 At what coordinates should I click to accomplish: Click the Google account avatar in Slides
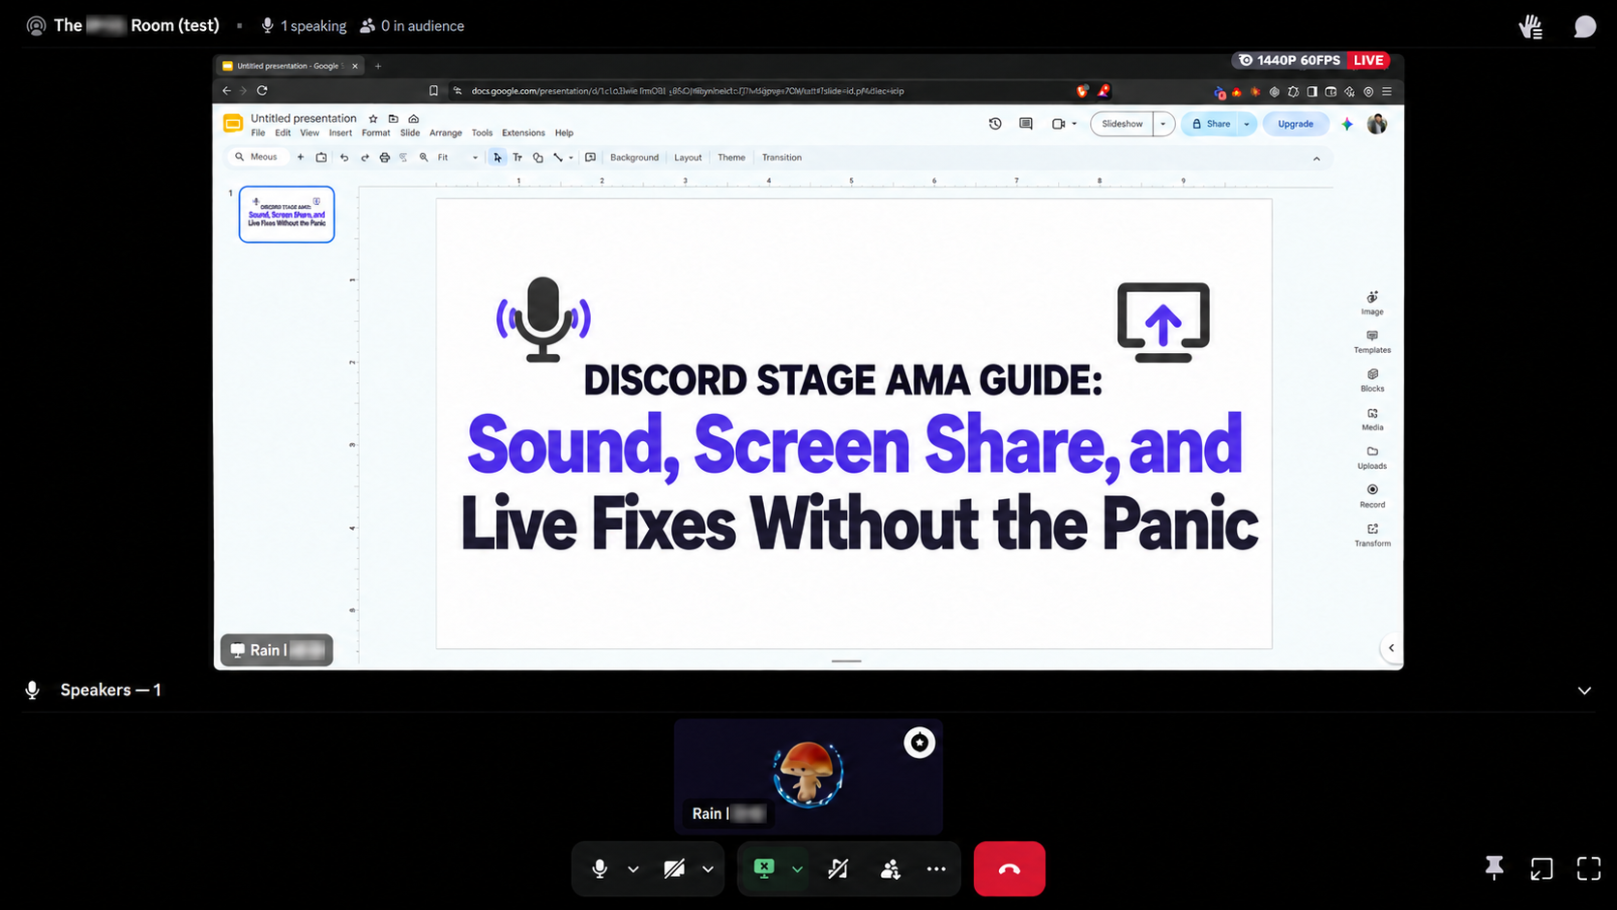pyautogui.click(x=1377, y=124)
